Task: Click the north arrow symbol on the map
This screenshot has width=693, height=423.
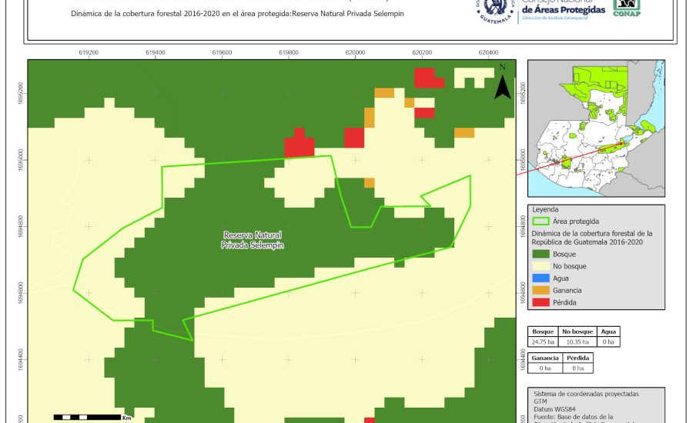Action: coord(502,83)
